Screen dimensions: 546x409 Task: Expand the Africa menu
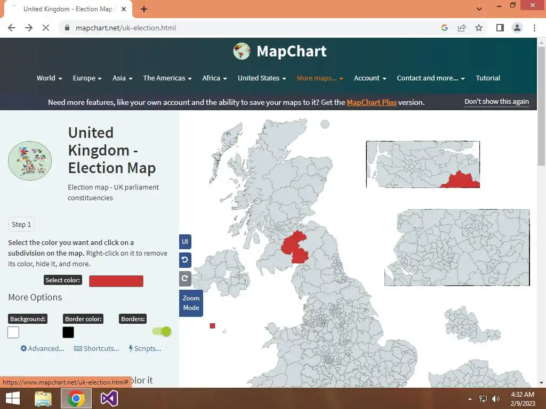coord(214,78)
